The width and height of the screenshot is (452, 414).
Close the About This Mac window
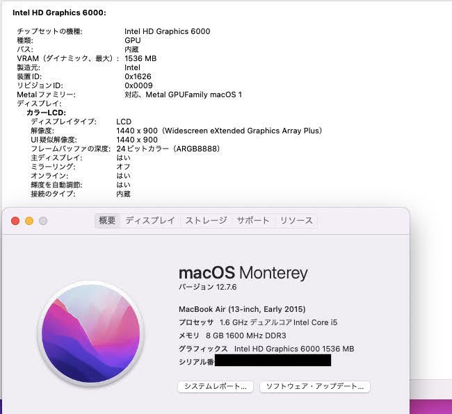15,221
